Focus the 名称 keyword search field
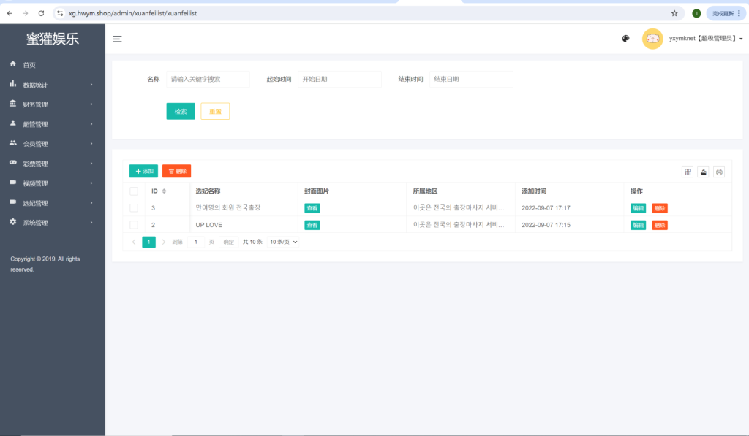Viewport: 749px width, 436px height. [208, 79]
